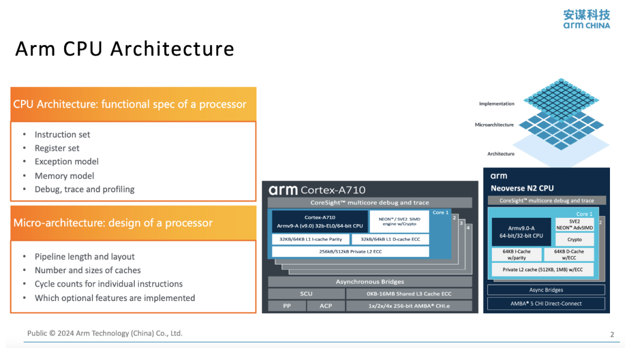This screenshot has height=348, width=625.
Task: Click the 'Register set' bullet
Action: click(57, 148)
